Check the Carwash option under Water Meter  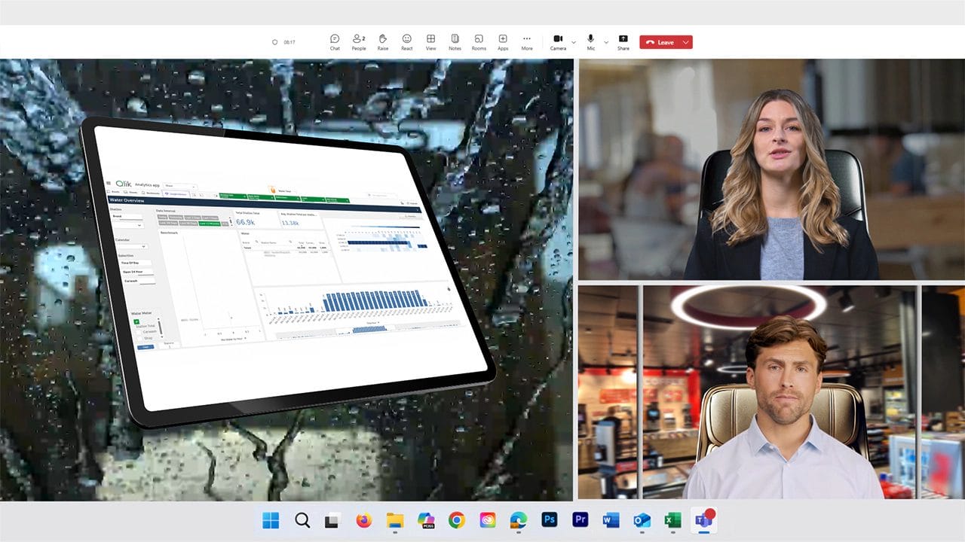click(138, 330)
